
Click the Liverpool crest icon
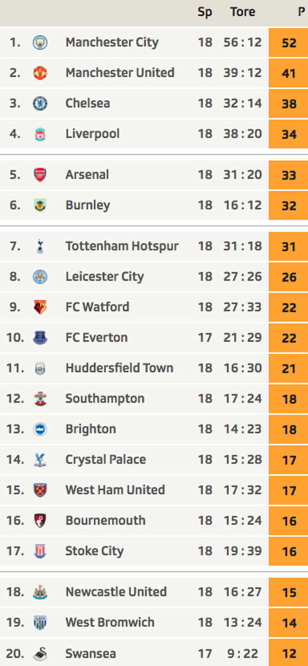point(40,134)
